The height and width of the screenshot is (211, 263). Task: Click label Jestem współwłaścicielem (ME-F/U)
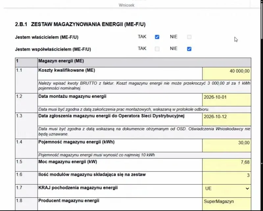53,49
